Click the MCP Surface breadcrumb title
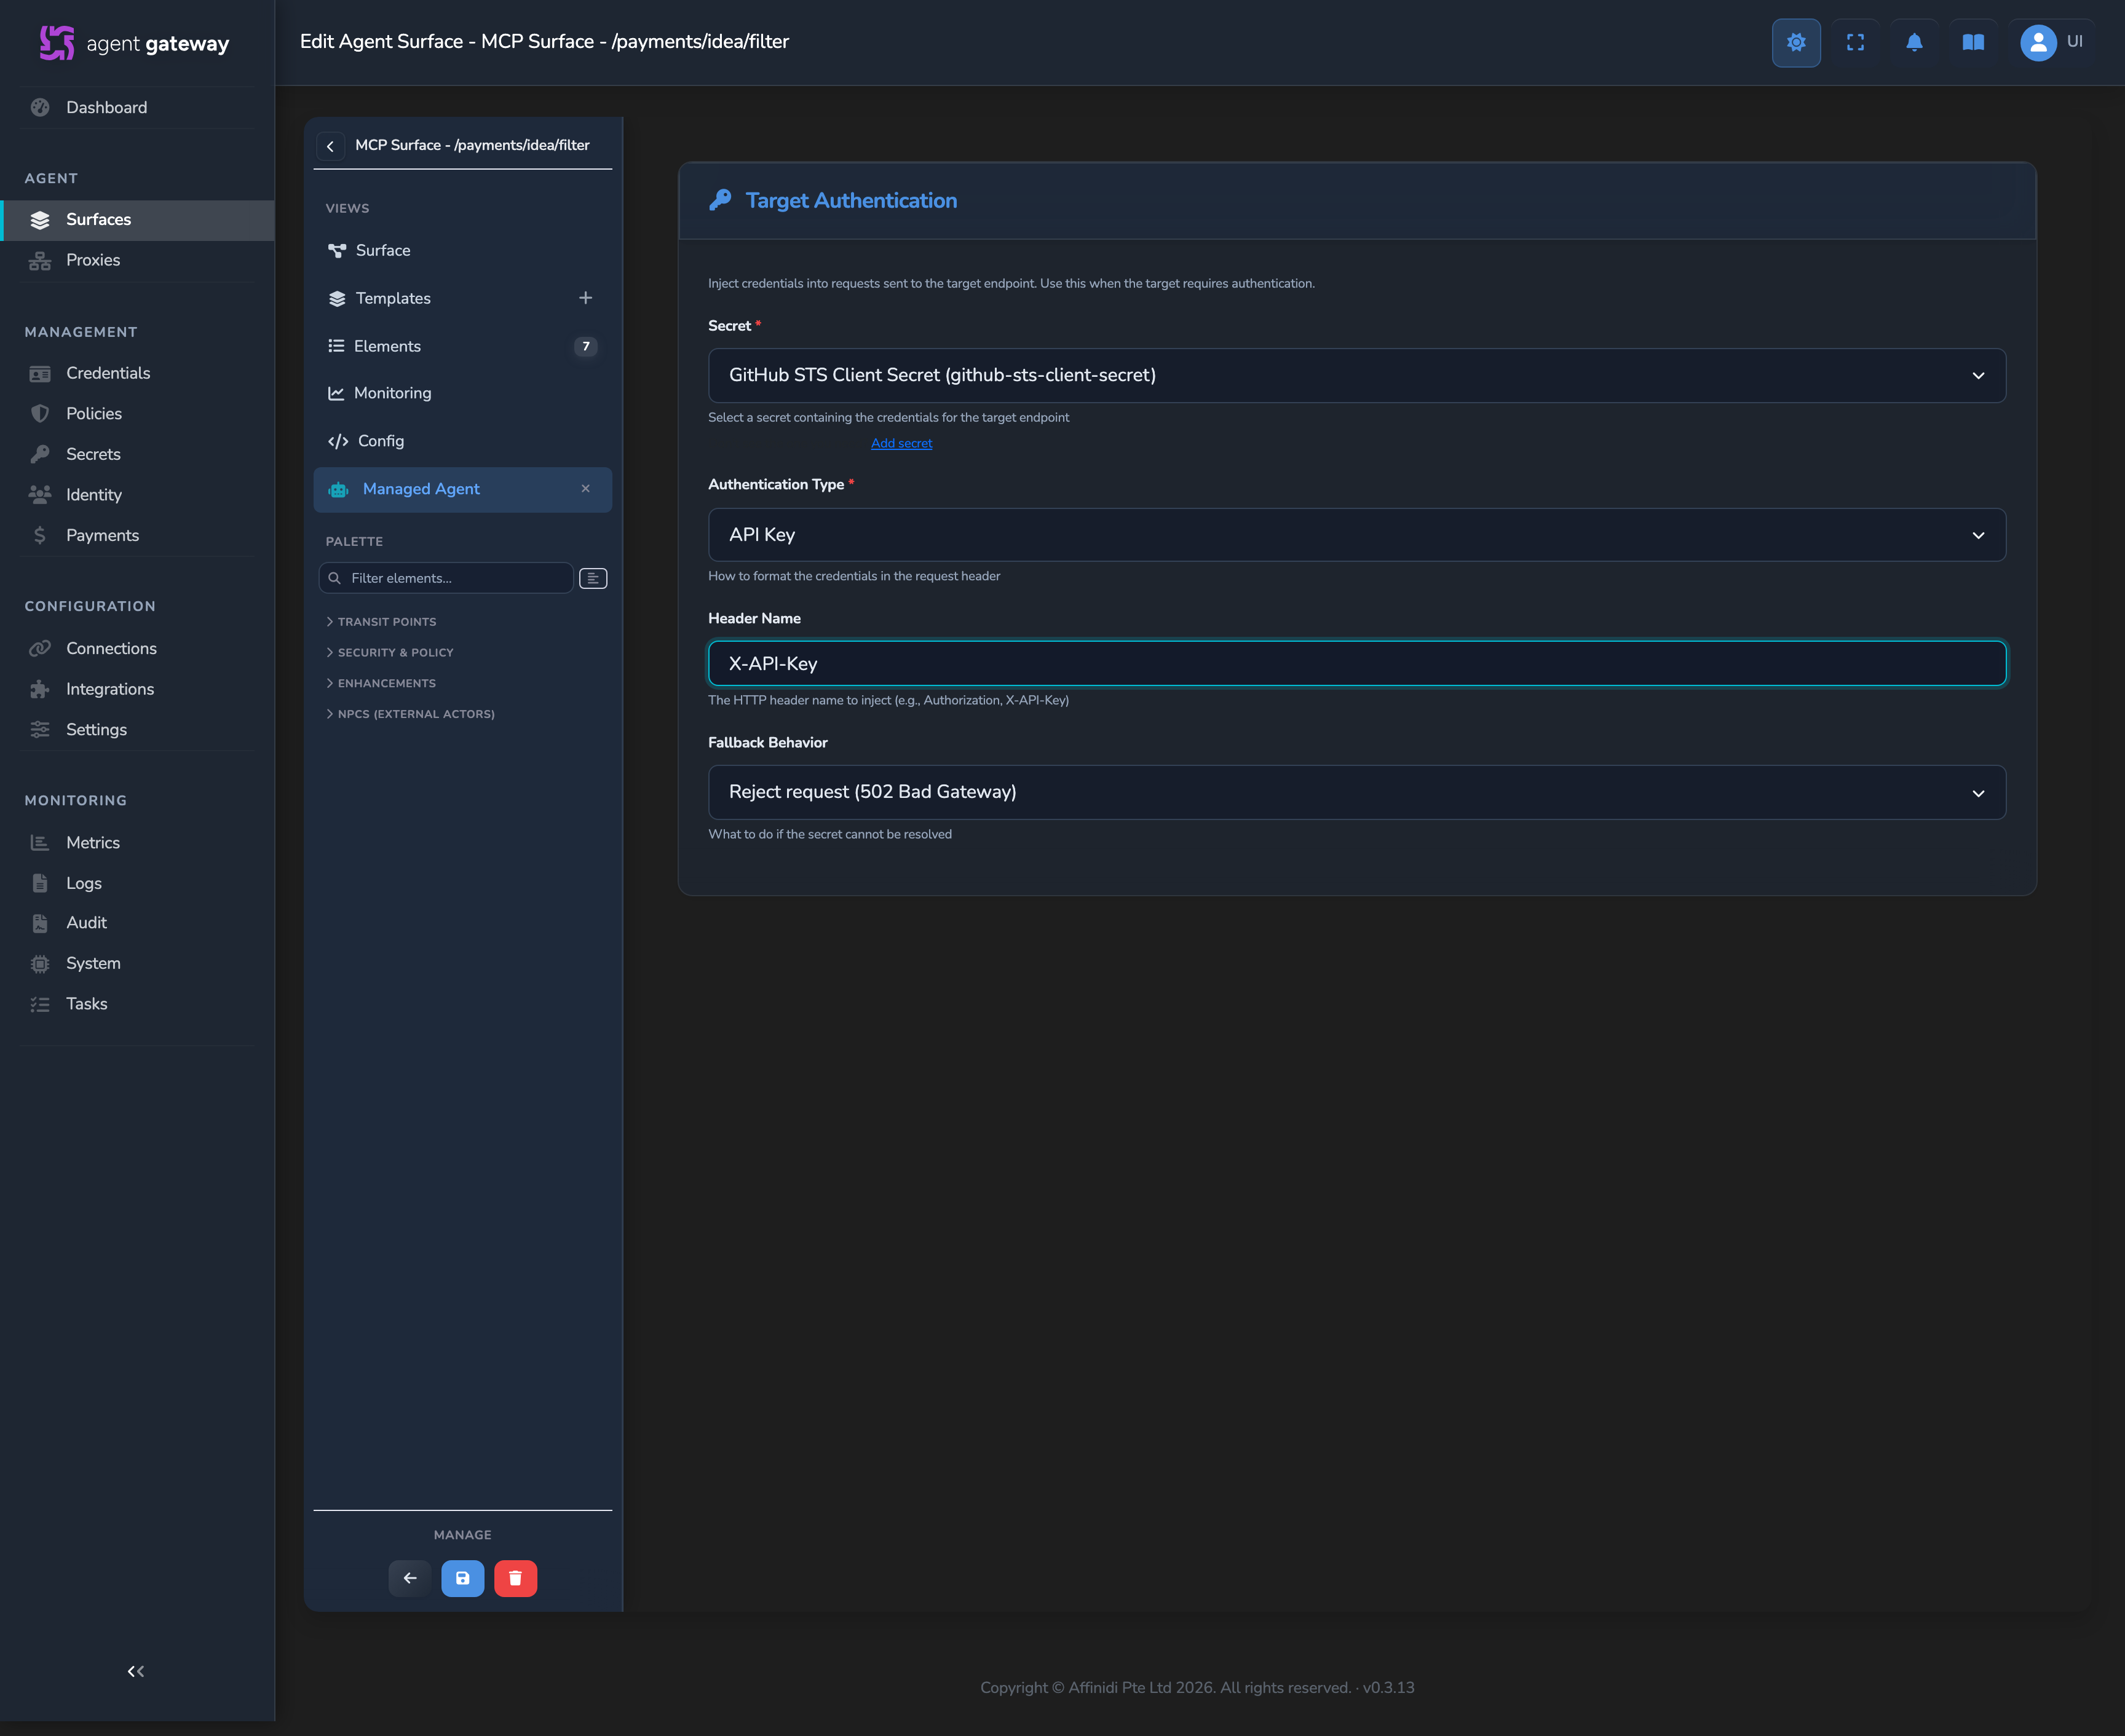This screenshot has width=2125, height=1736. coord(472,145)
